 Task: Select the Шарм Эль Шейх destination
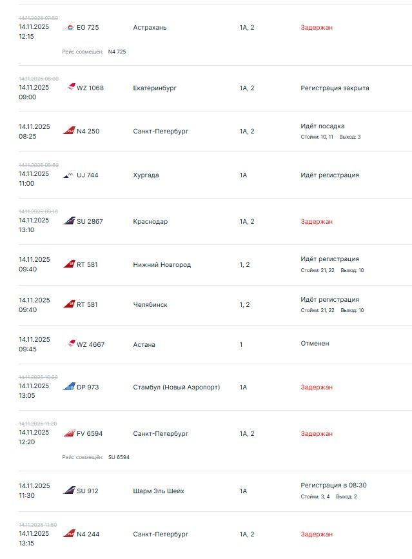click(158, 491)
